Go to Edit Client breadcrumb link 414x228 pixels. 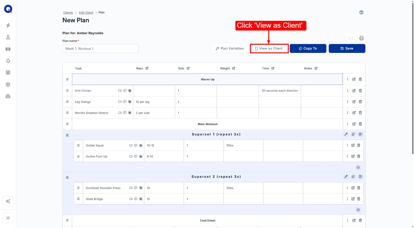[x=86, y=13]
